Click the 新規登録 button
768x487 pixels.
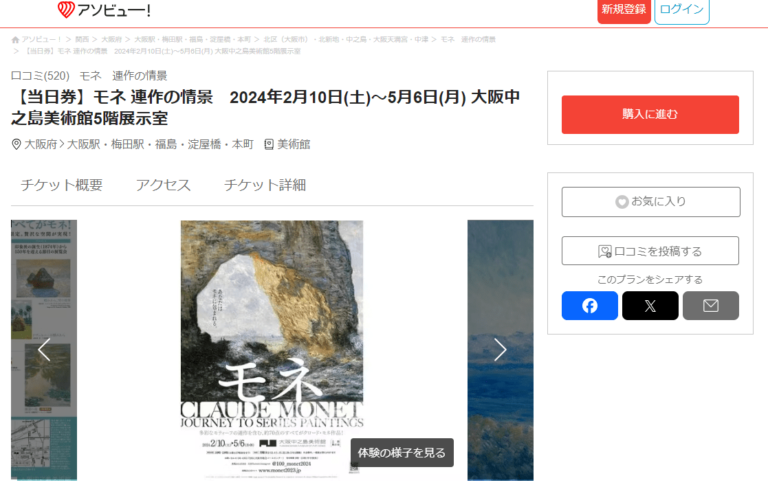pyautogui.click(x=624, y=10)
